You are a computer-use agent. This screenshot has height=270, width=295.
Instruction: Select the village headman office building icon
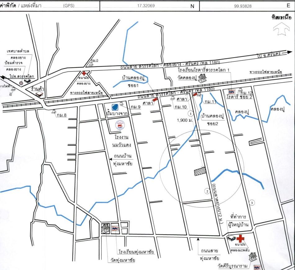pos(230,239)
